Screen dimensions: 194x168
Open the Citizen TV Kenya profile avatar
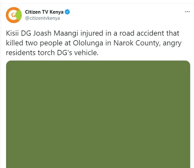14,15
